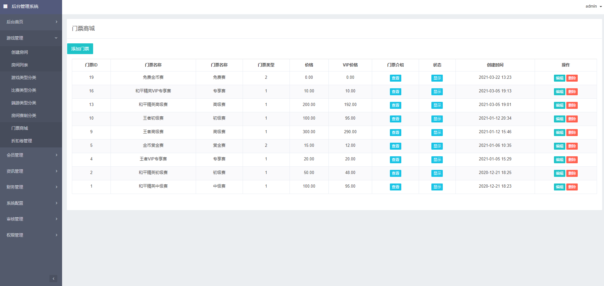View 查看 intro for 和平精英初级赛
This screenshot has width=604, height=286.
click(x=395, y=173)
